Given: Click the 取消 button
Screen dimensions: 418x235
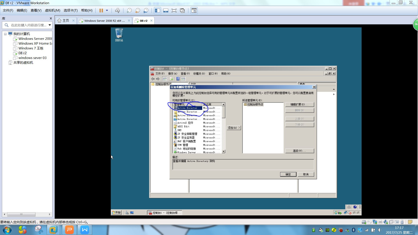Looking at the screenshot, I should pos(306,174).
